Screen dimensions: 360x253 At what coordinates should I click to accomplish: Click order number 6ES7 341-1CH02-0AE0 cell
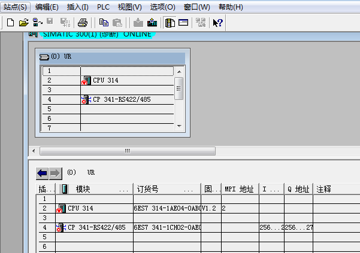(167, 227)
